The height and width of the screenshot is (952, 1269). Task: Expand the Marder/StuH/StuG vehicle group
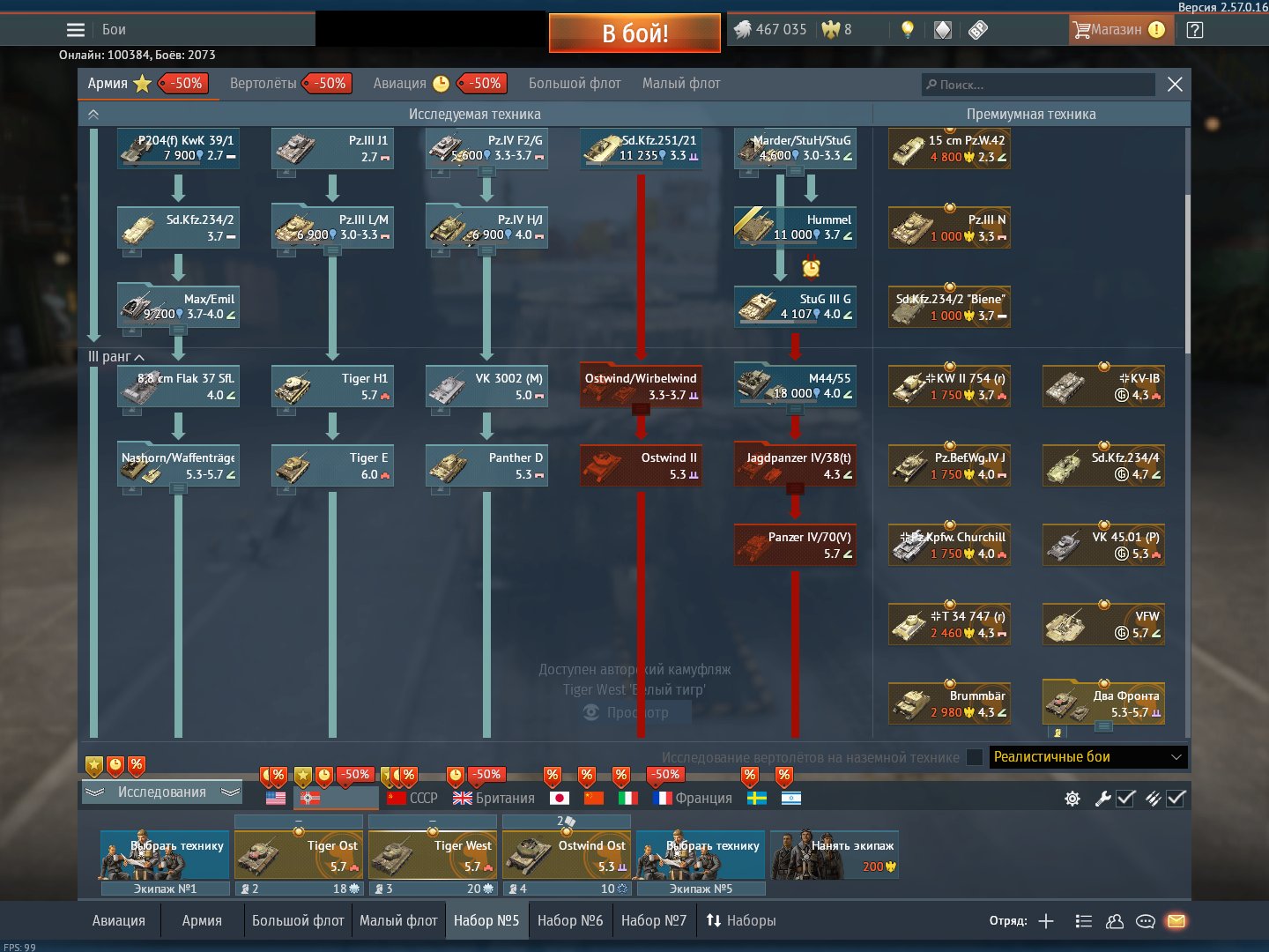[x=795, y=172]
